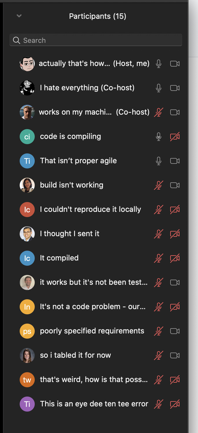Click the search magnifier icon
Screen dimensions: 198x433
(16, 40)
